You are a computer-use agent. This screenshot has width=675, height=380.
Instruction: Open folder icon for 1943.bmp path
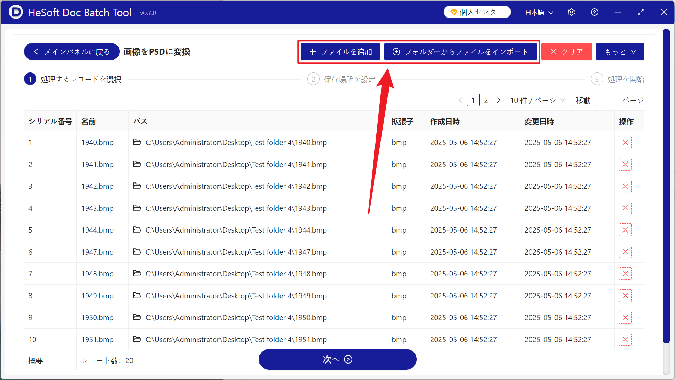pos(137,208)
